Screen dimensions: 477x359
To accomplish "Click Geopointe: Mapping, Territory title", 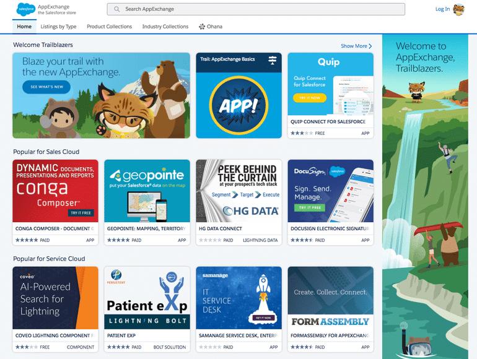I will pyautogui.click(x=146, y=228).
